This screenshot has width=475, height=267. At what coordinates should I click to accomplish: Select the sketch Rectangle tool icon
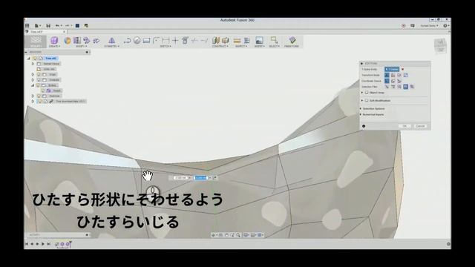pyautogui.click(x=147, y=40)
